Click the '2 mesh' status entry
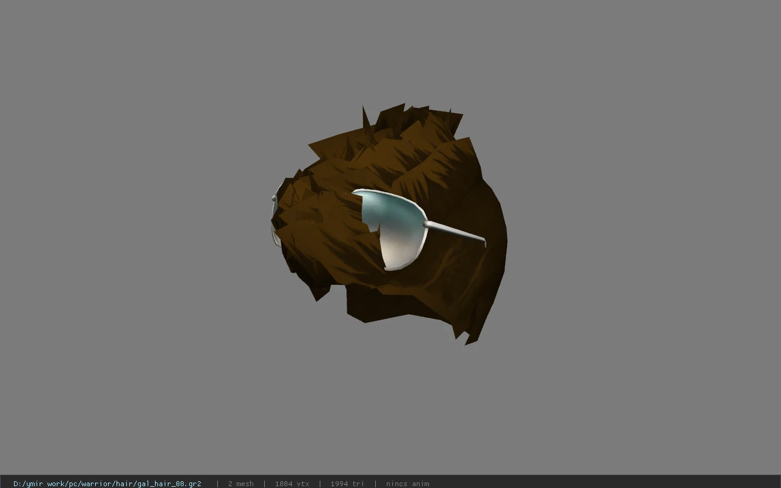Image resolution: width=781 pixels, height=488 pixels. [240, 484]
